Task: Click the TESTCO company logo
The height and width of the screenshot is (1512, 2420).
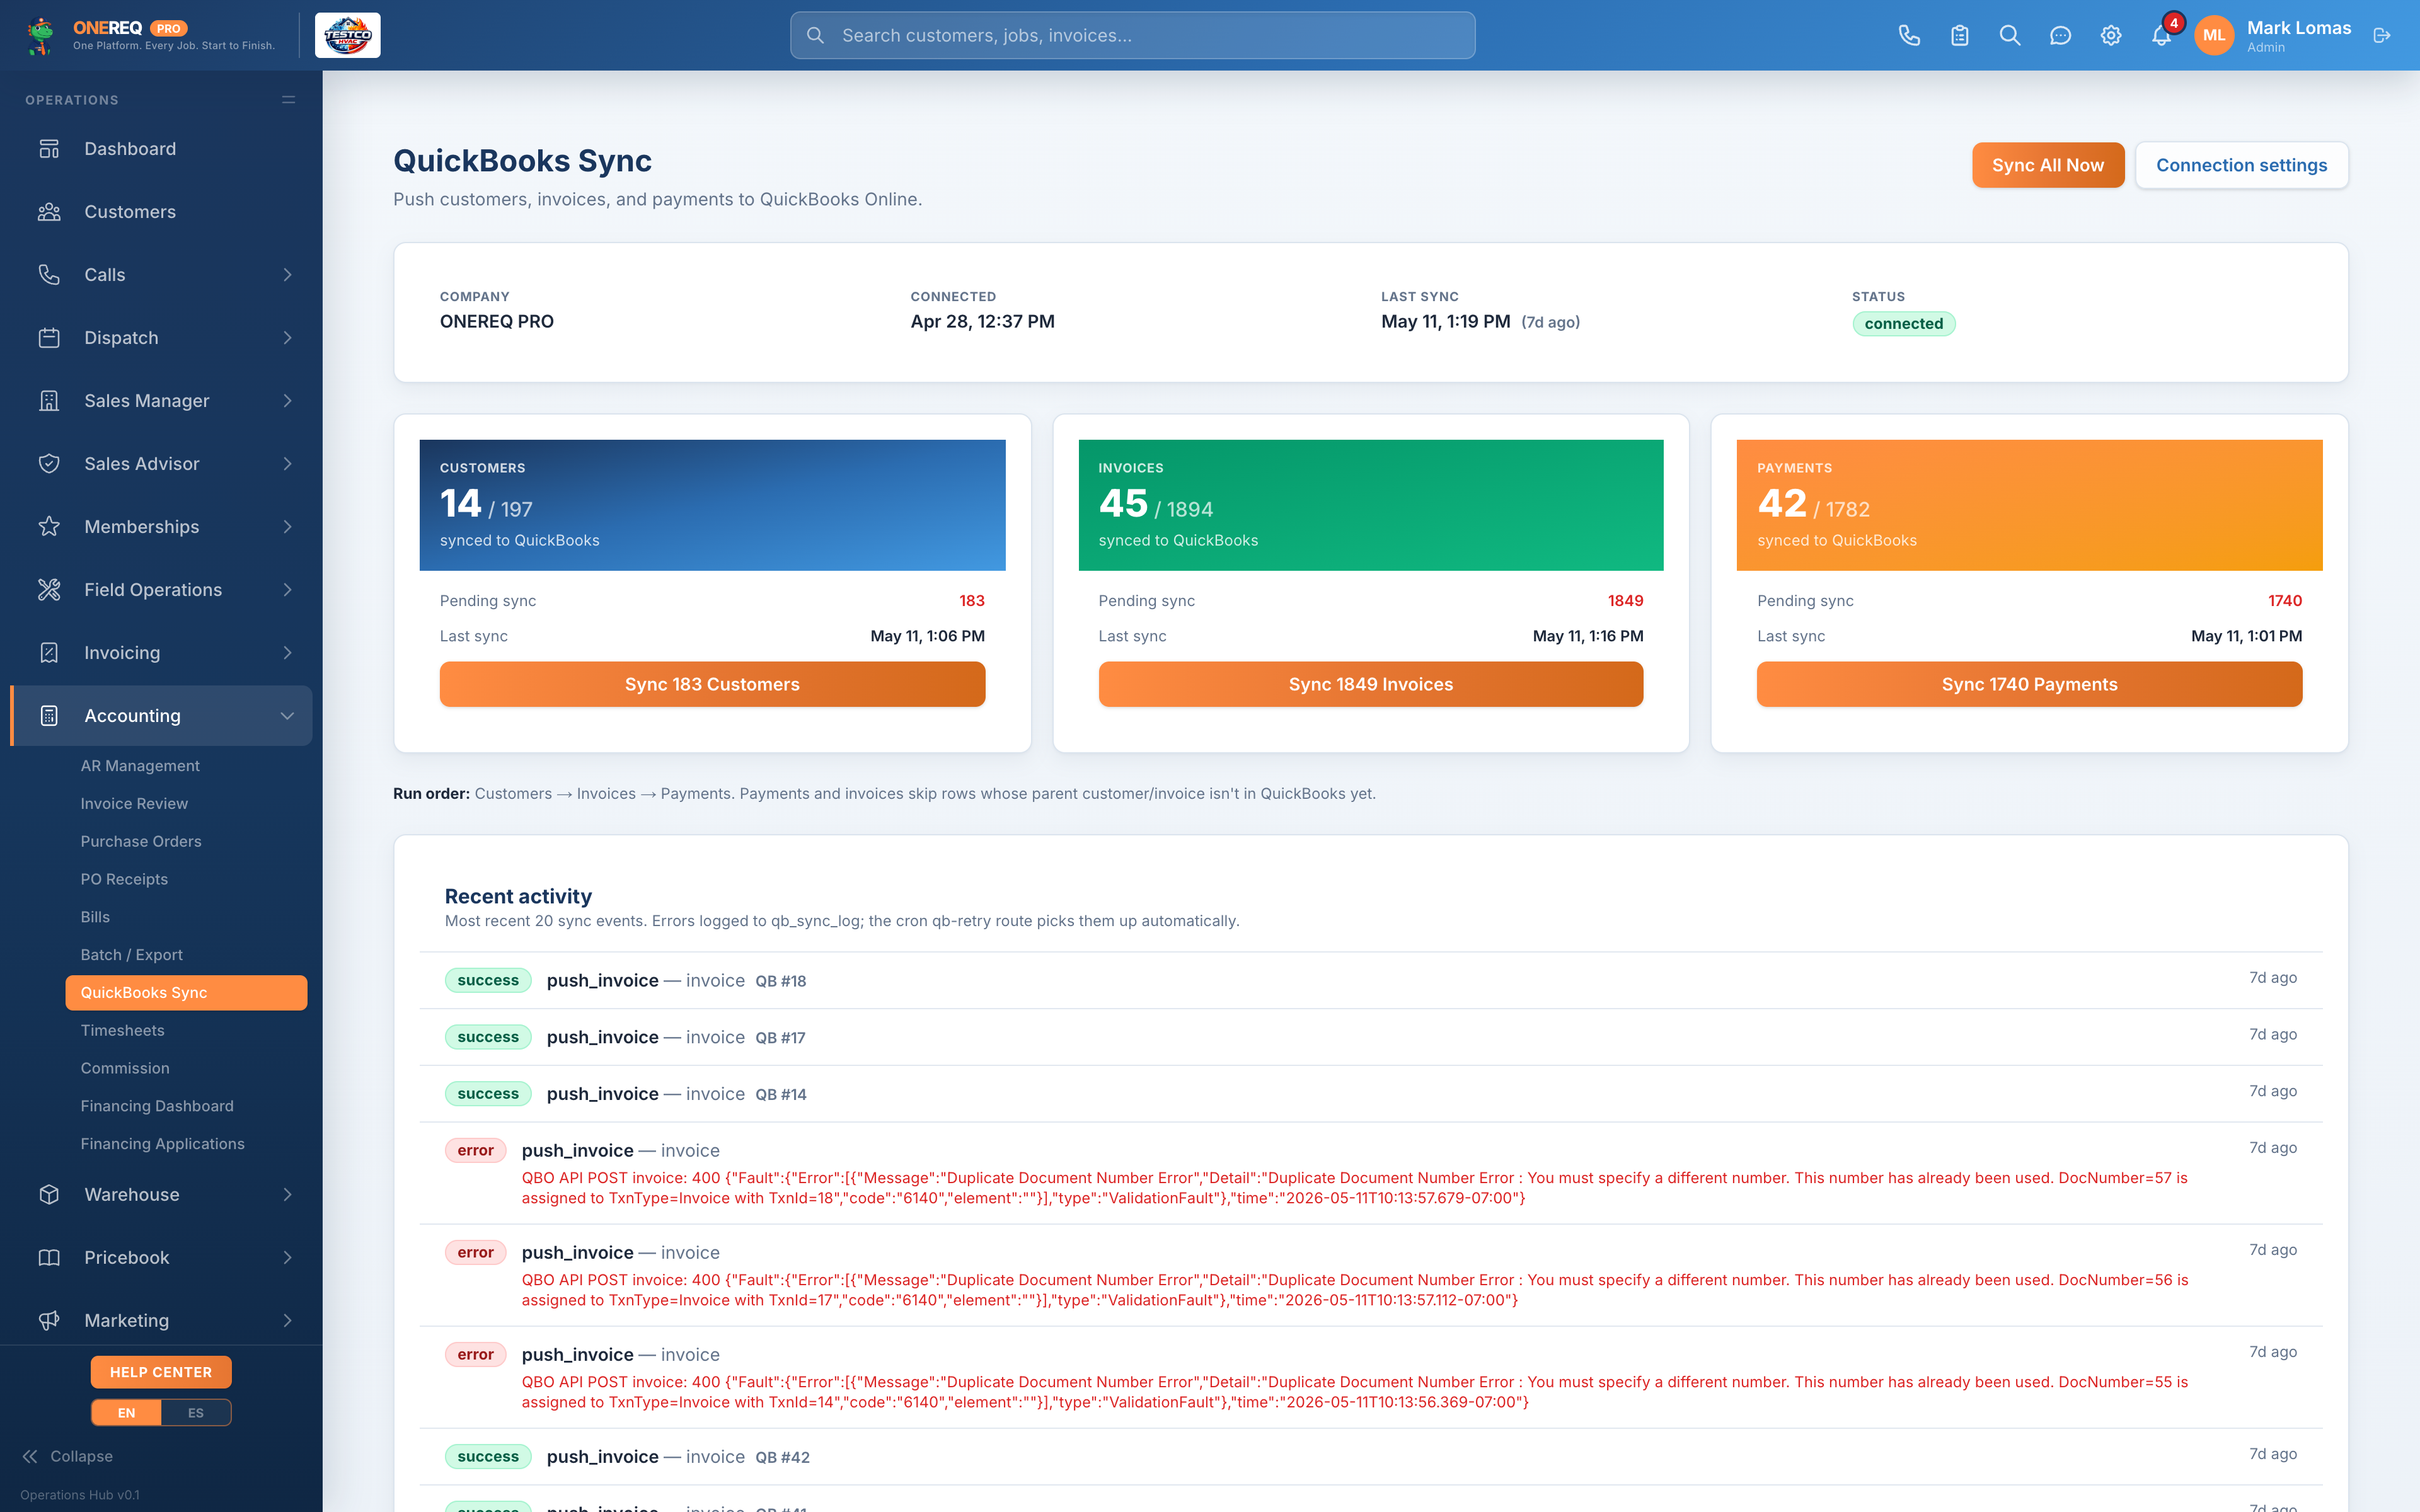Action: [x=347, y=36]
